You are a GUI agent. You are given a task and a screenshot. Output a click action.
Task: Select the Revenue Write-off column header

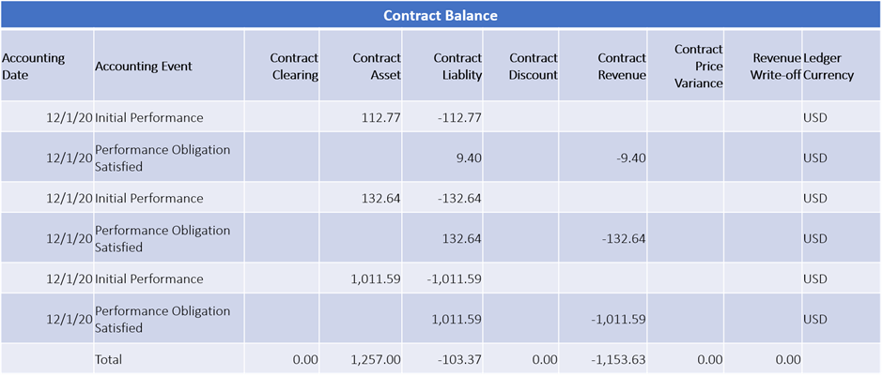coord(775,67)
